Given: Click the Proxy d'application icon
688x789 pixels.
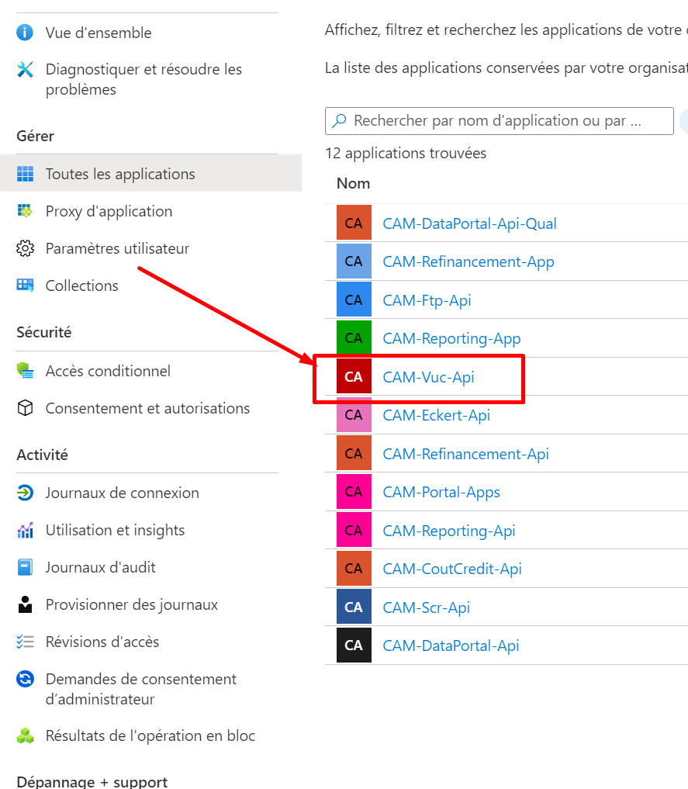Looking at the screenshot, I should (x=25, y=211).
